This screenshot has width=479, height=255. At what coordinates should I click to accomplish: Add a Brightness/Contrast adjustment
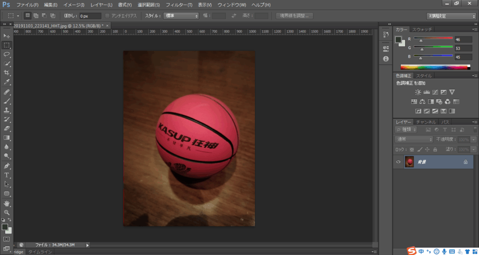coord(418,92)
